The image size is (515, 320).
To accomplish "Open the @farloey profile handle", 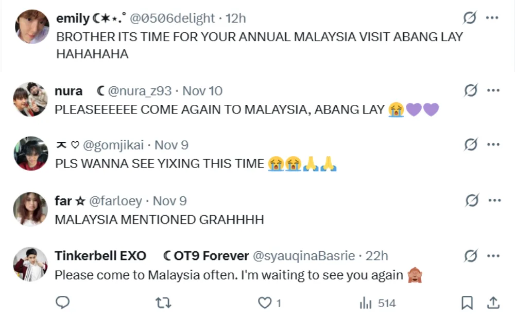I will tap(115, 201).
